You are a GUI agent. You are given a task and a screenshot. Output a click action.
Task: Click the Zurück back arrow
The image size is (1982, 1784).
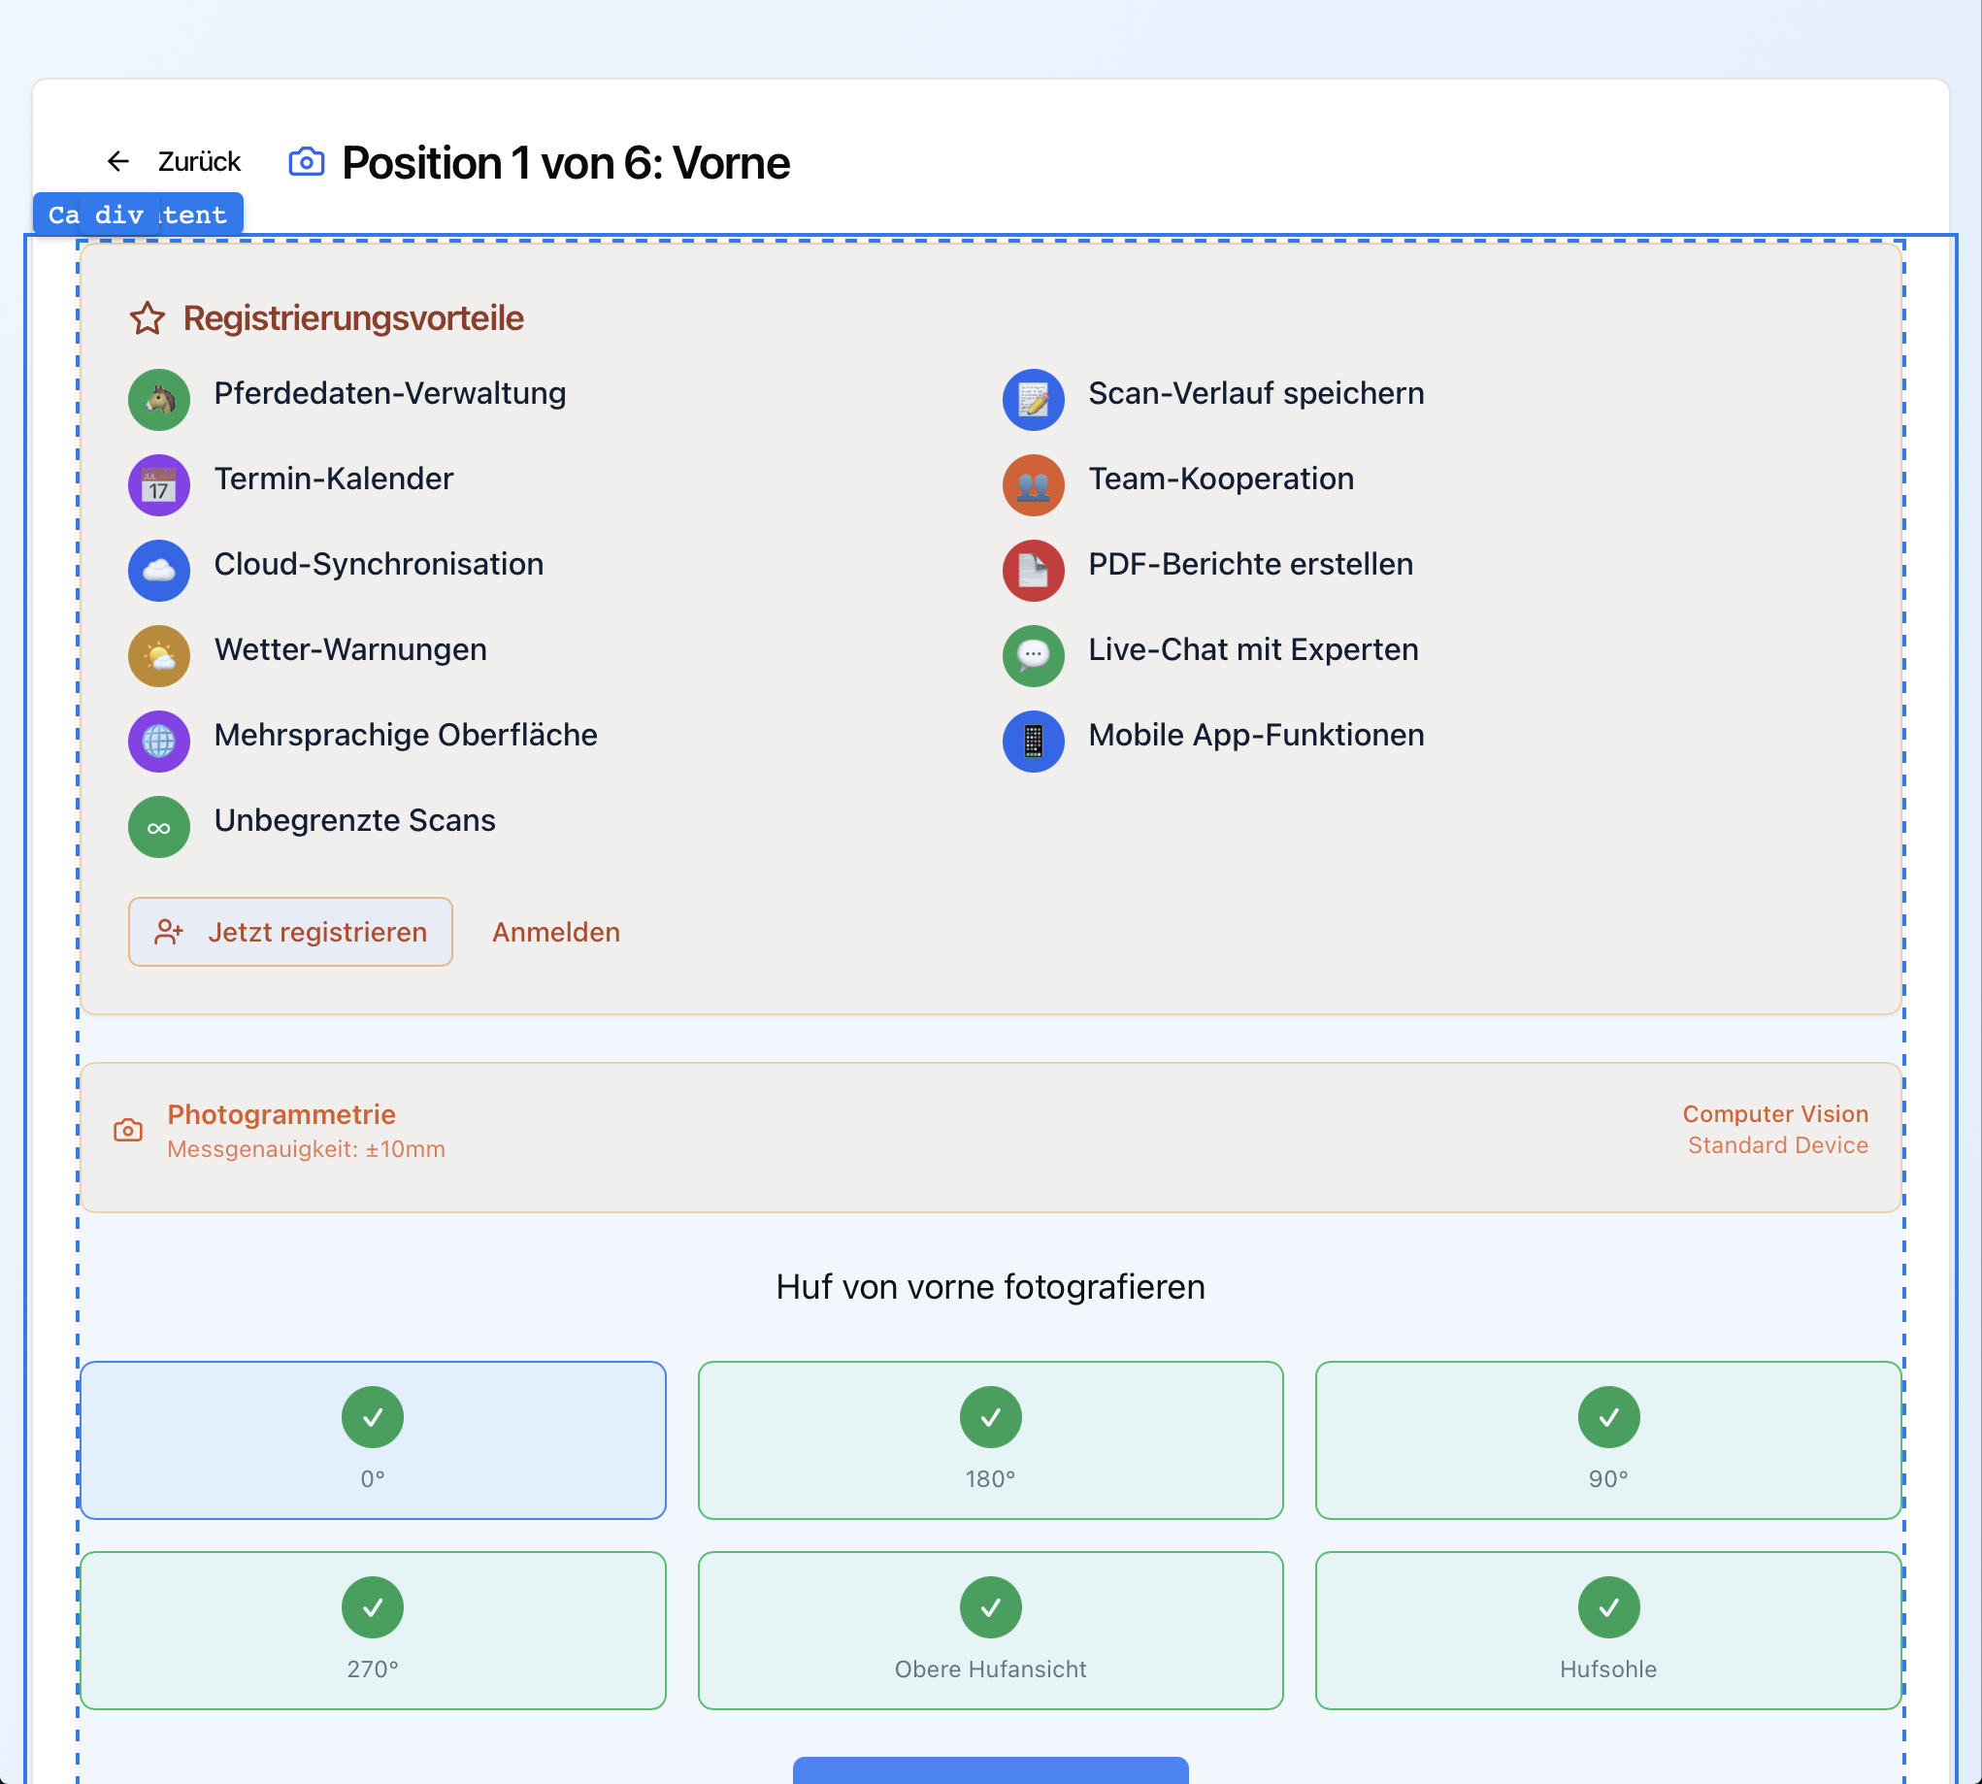point(118,161)
